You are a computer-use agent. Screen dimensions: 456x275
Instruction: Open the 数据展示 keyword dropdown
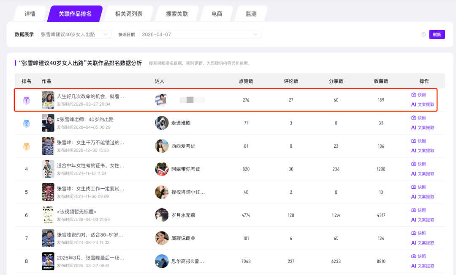pos(75,35)
